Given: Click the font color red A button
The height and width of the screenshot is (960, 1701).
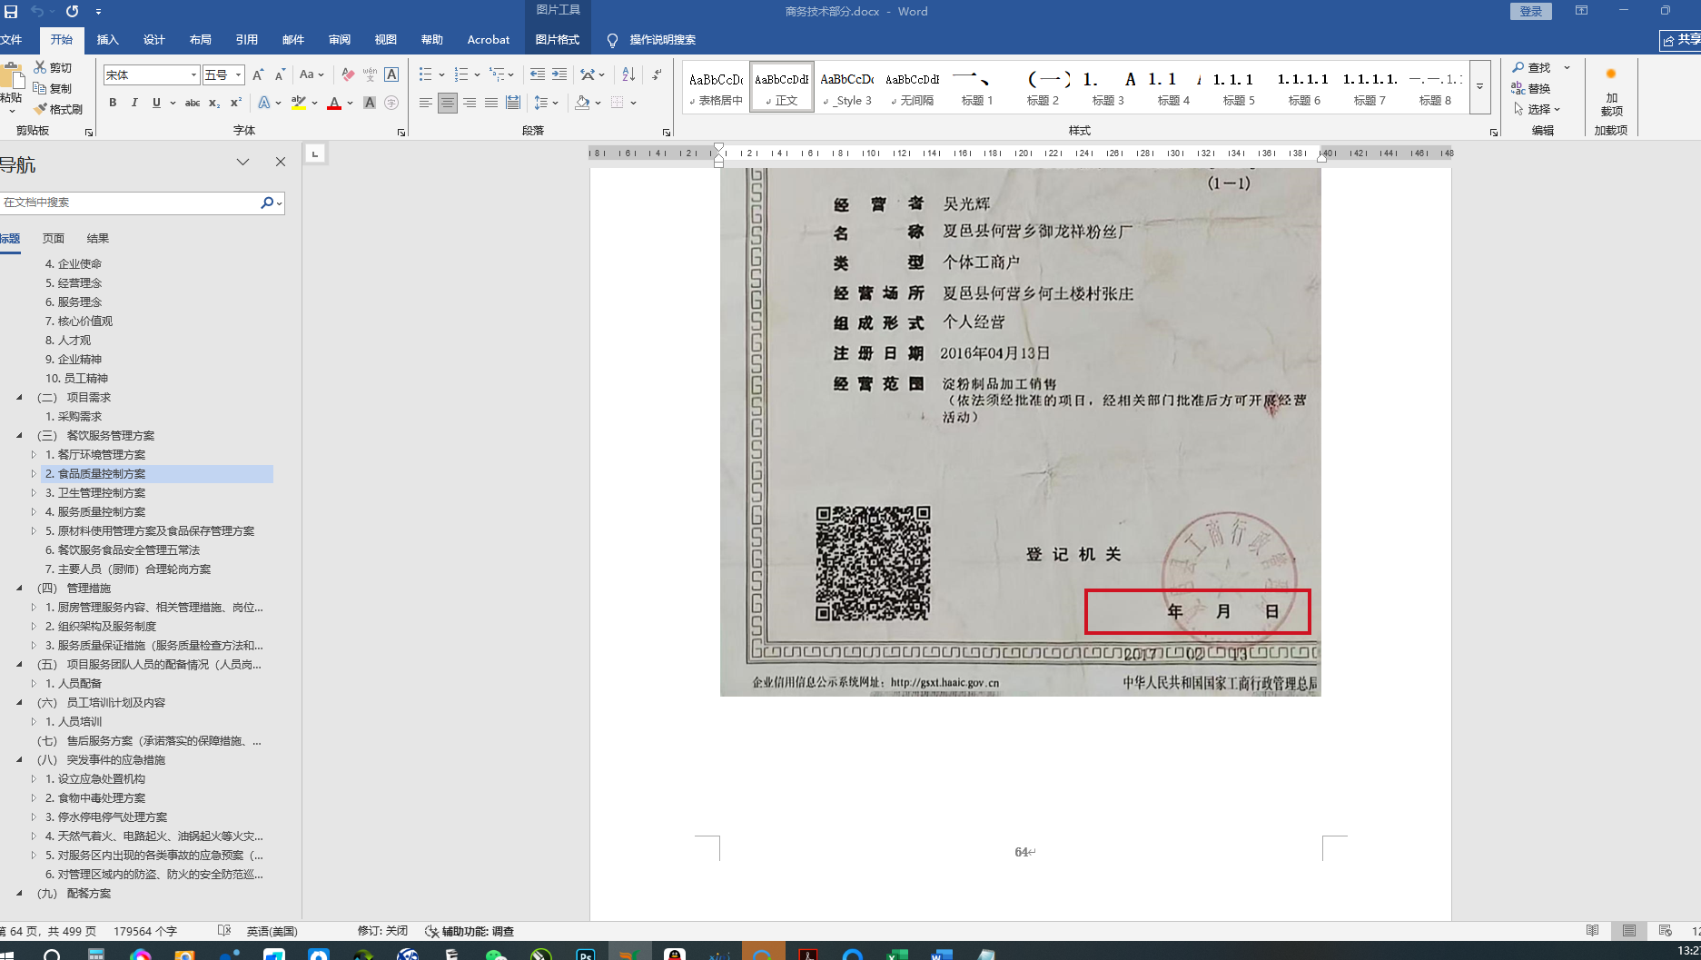Looking at the screenshot, I should [334, 103].
